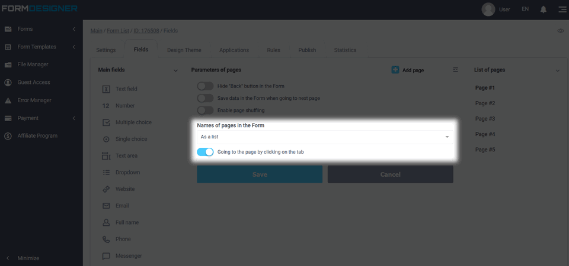This screenshot has width=569, height=266.
Task: Click the Add page label
Action: point(413,70)
